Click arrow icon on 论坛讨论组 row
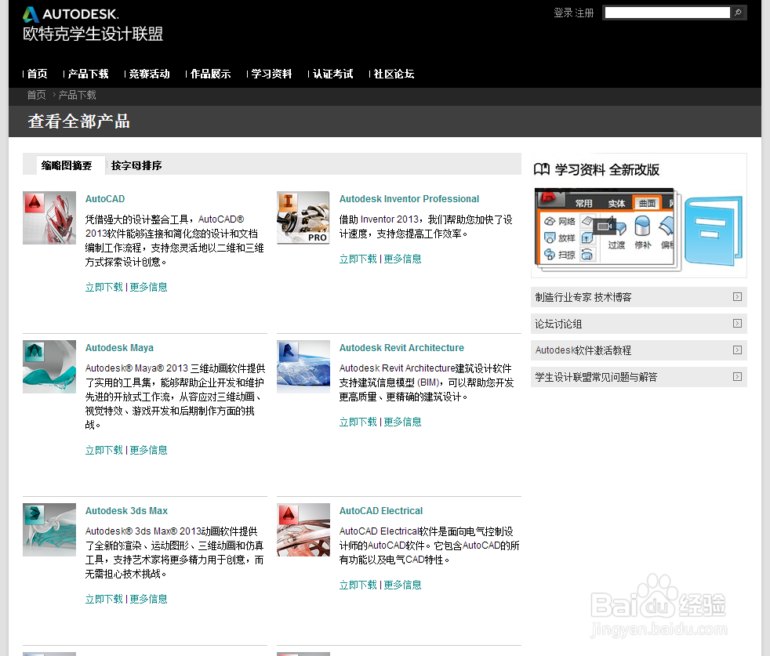770x656 pixels. pos(737,323)
